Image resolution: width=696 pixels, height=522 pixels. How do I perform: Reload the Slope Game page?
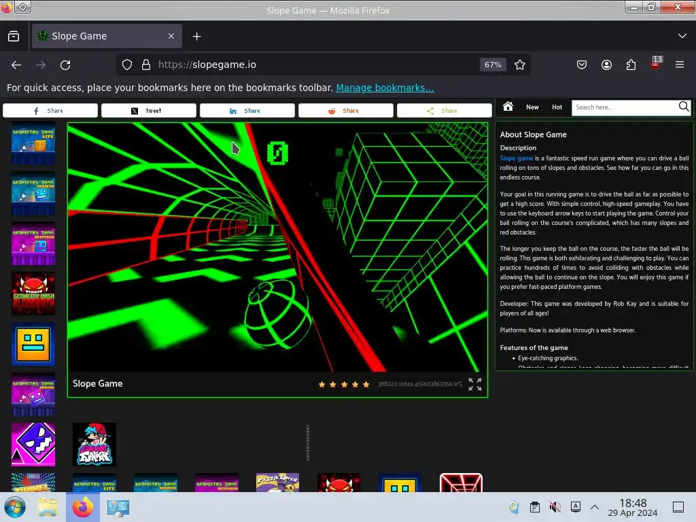pos(65,65)
